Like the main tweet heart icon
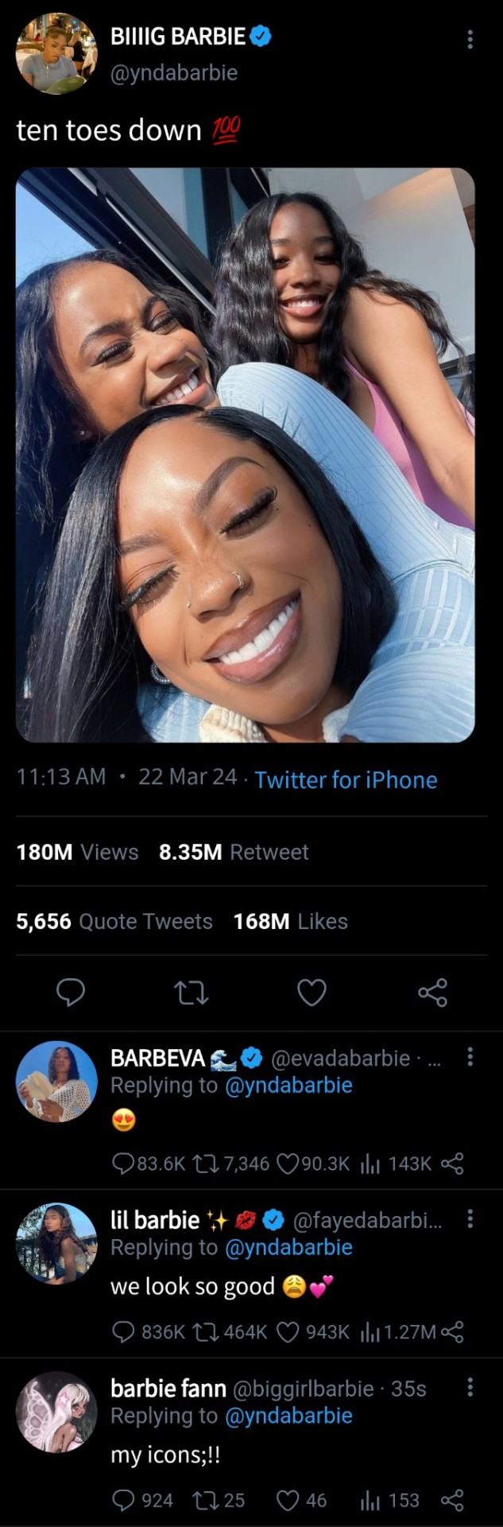Viewport: 503px width, 1527px height. (x=311, y=992)
